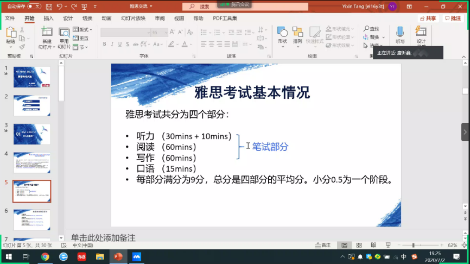Click the notes area 单击此处添加备注
Image resolution: width=470 pixels, height=264 pixels.
coord(103,238)
